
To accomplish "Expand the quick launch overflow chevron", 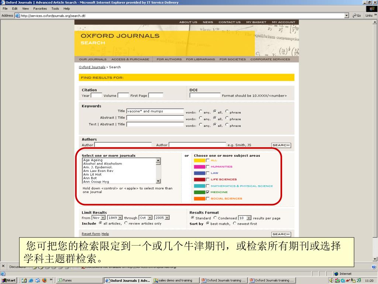I will 51,280.
